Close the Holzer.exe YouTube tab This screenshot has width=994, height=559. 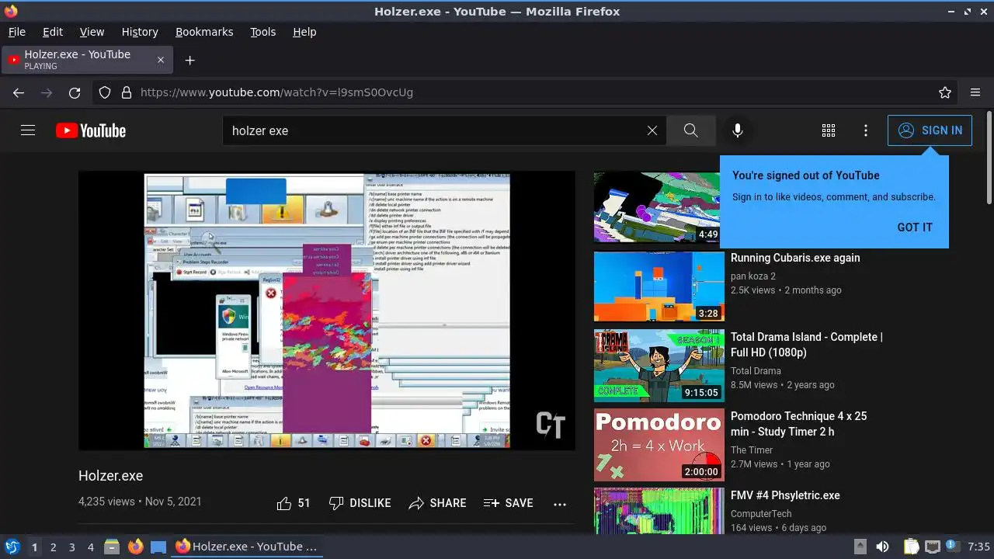coord(161,60)
